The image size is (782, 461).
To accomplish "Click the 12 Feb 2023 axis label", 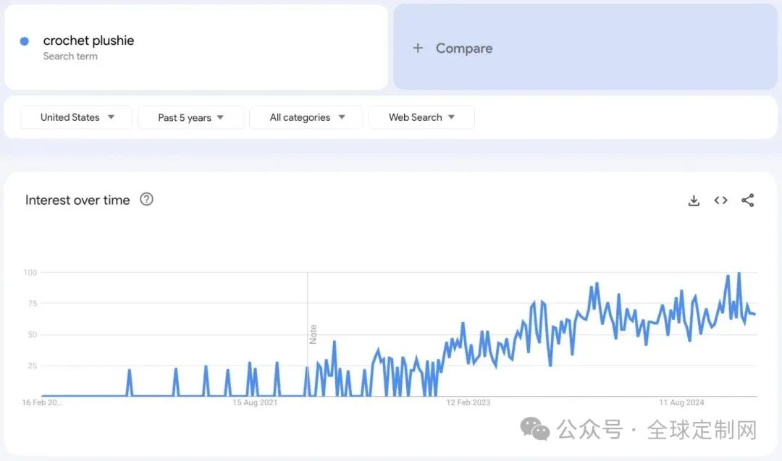I will tap(468, 402).
